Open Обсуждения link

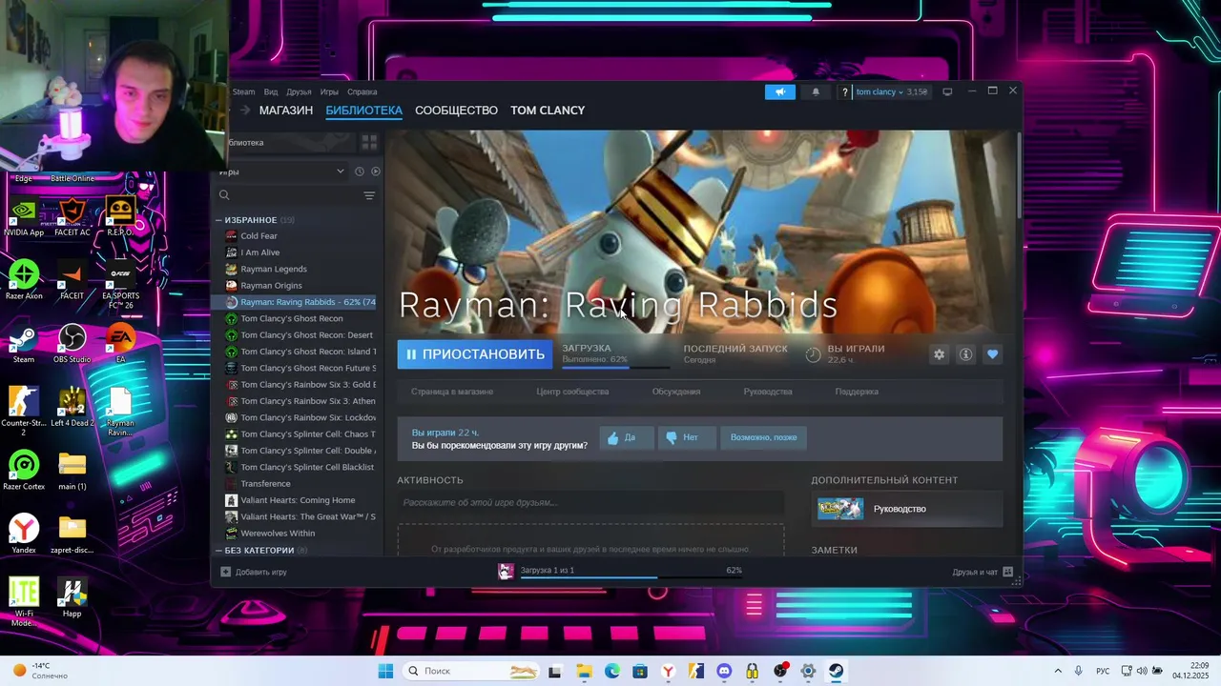pos(676,392)
